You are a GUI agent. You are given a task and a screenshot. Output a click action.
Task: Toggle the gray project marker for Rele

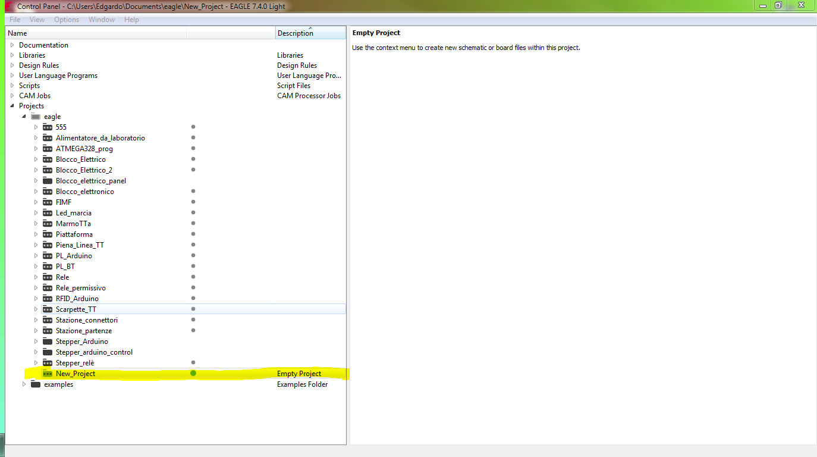coord(193,277)
